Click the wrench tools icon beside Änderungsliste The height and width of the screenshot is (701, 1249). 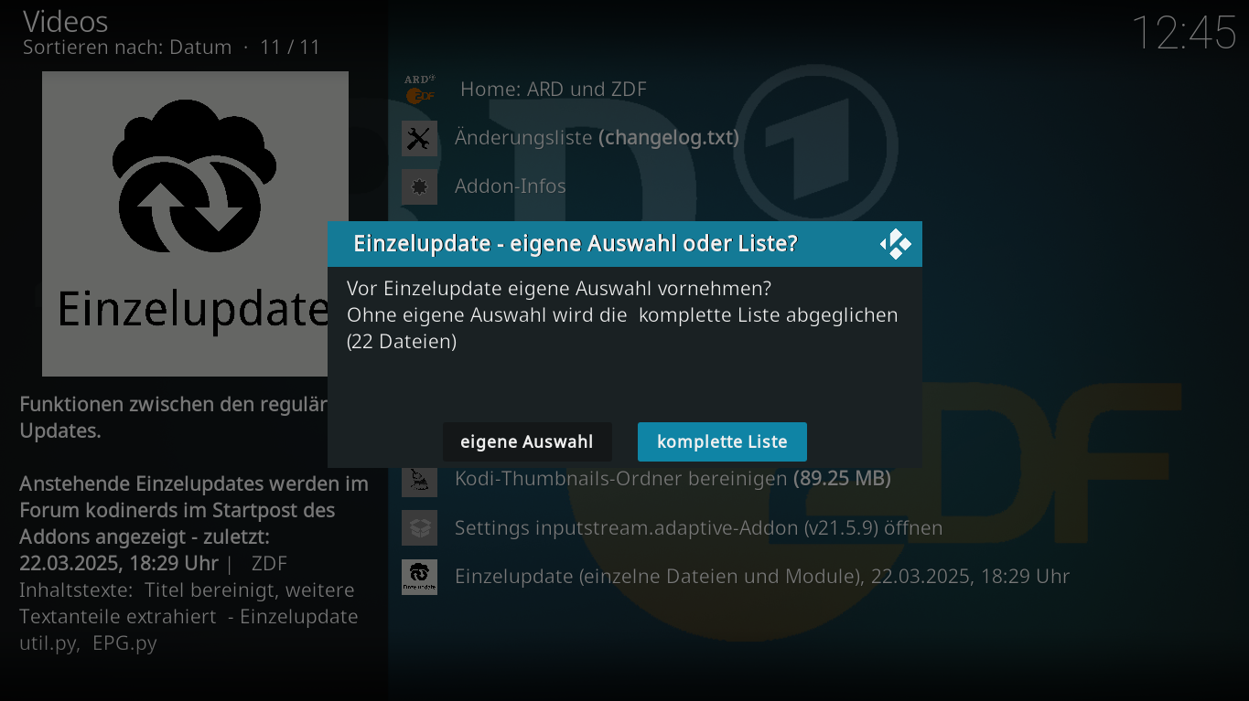click(419, 139)
